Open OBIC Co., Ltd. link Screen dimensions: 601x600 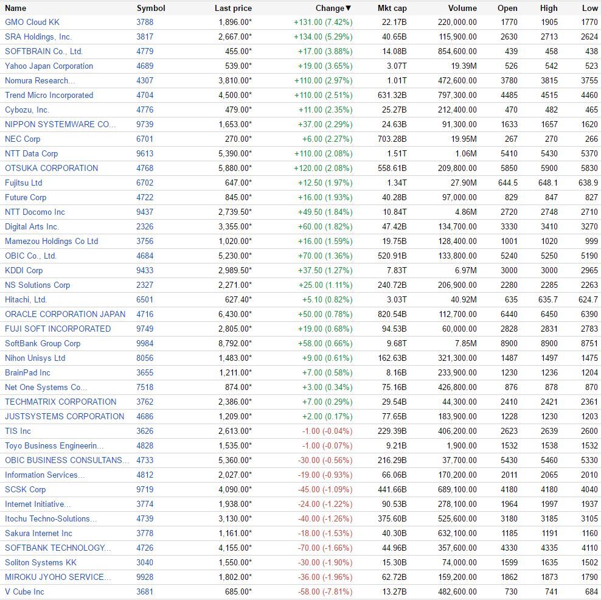click(x=30, y=256)
